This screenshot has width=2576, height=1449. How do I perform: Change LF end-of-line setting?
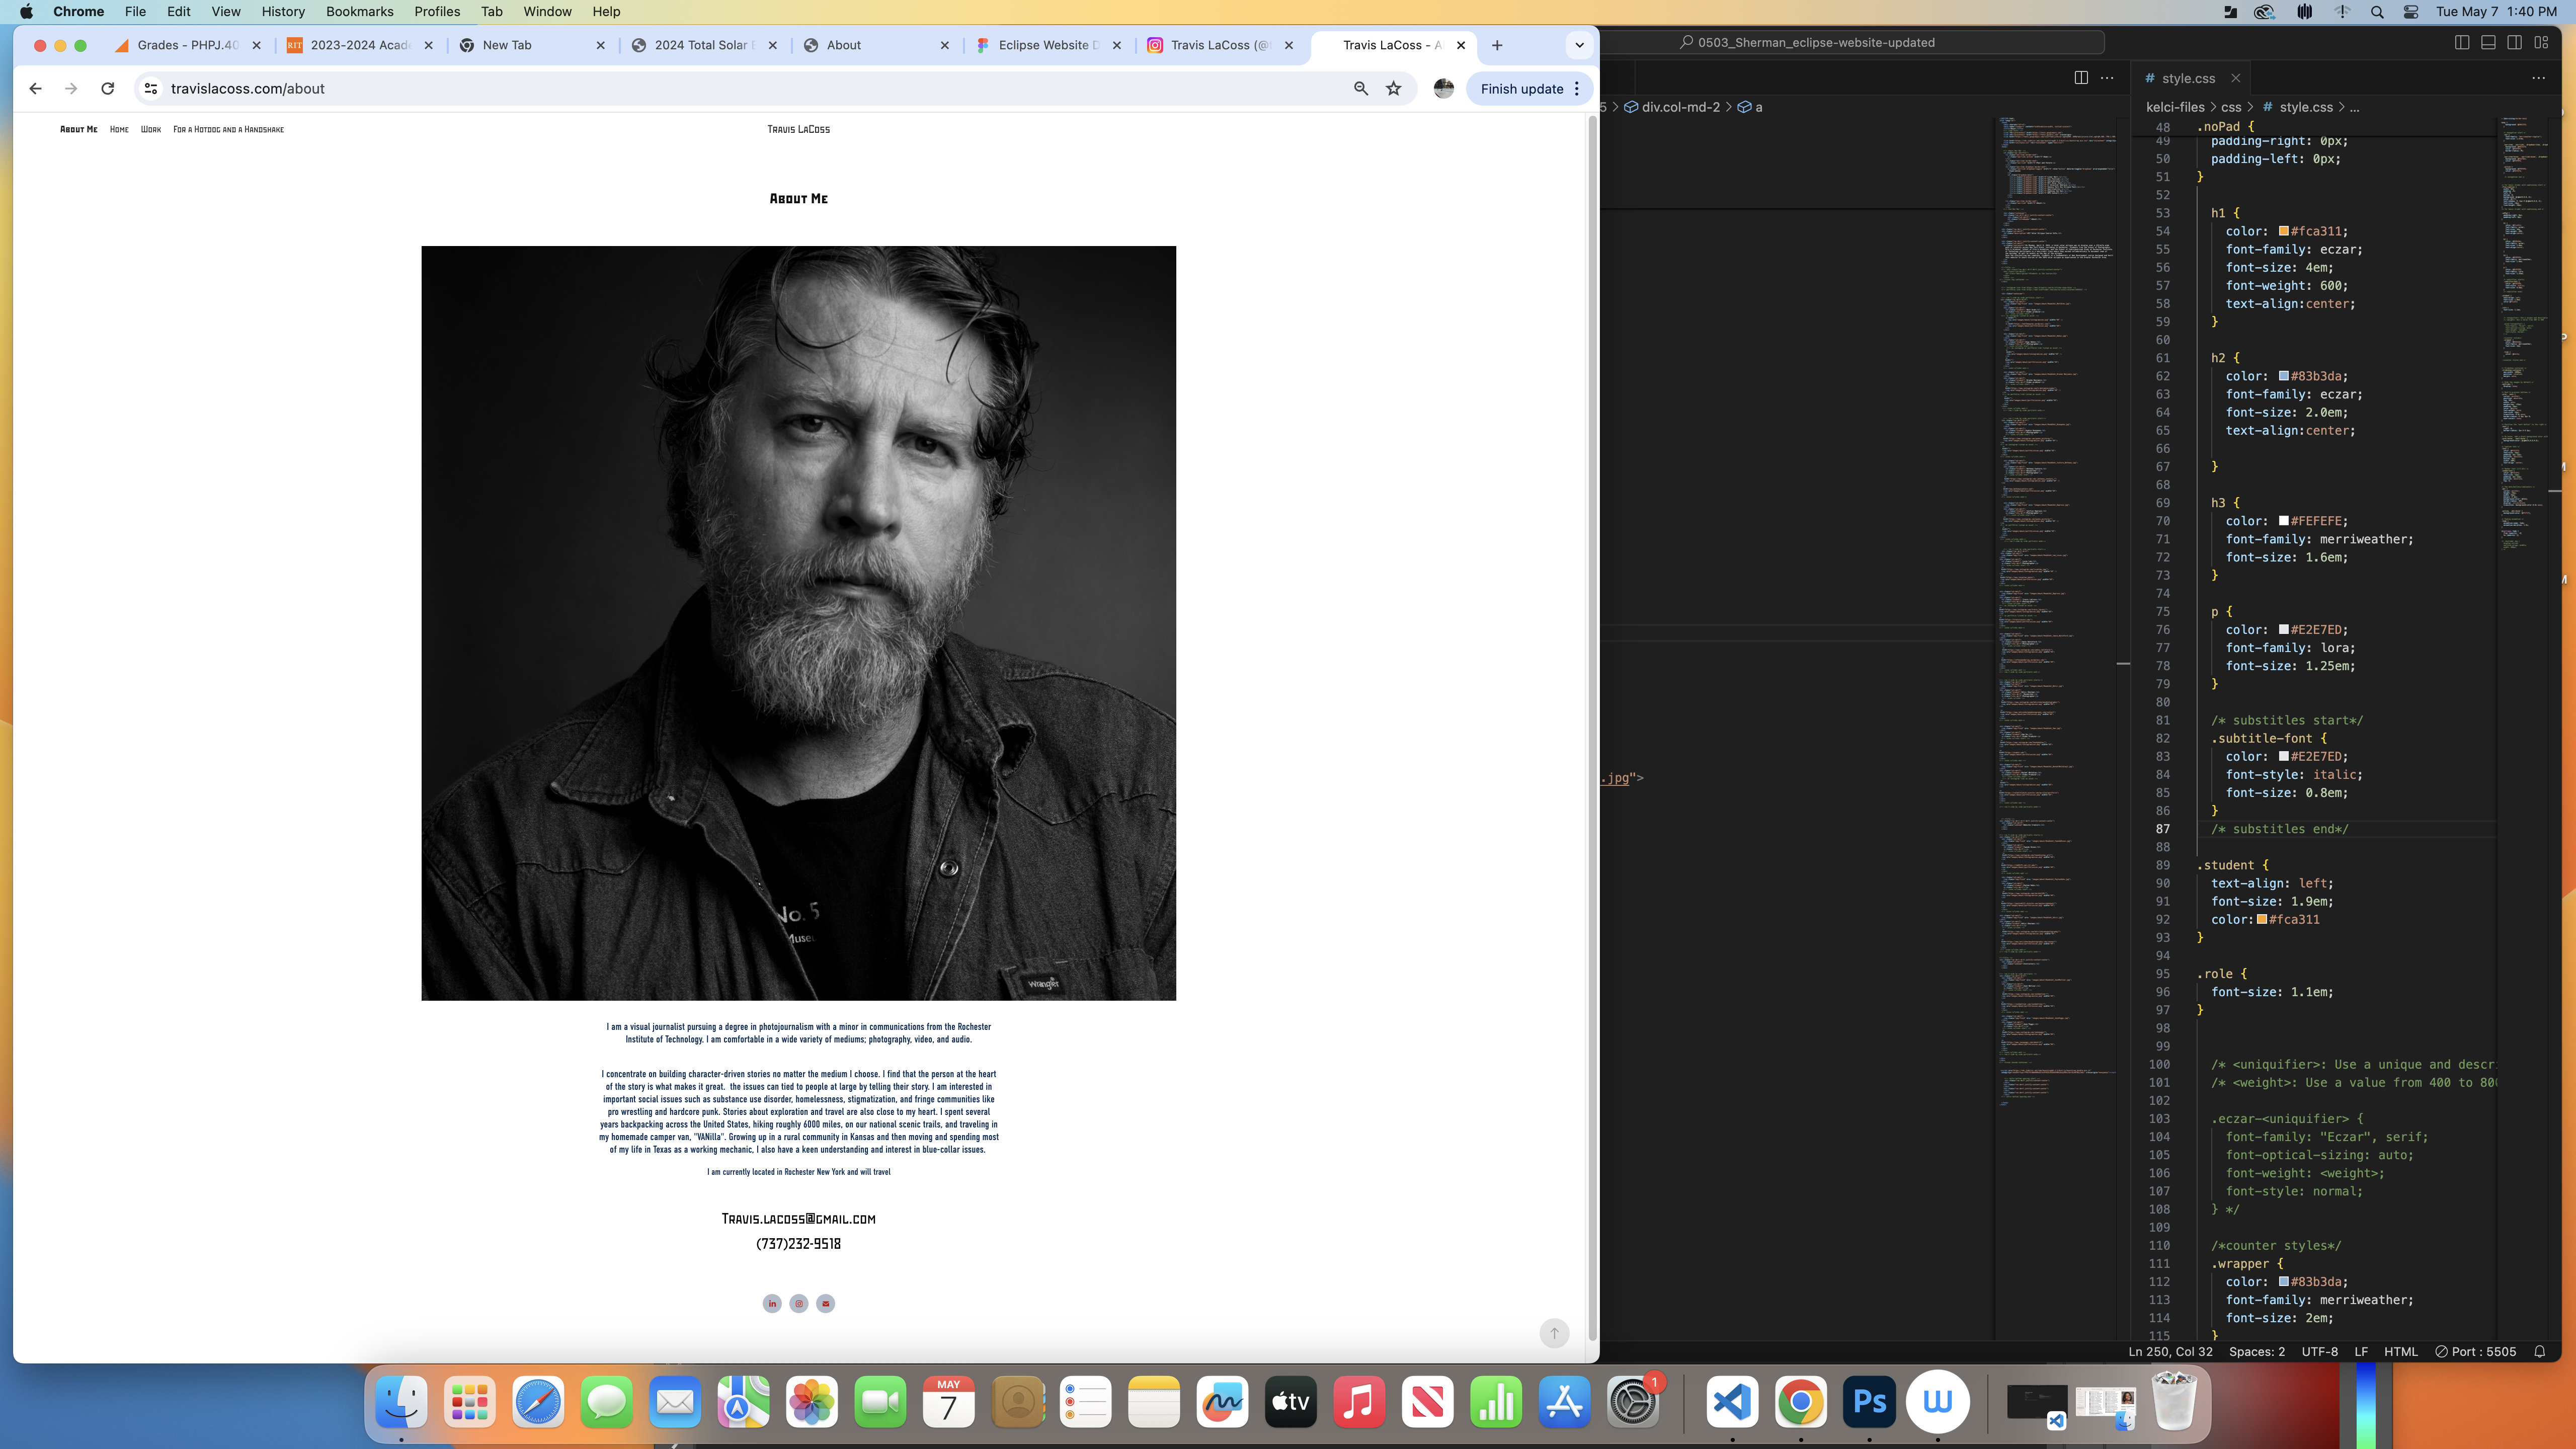[2361, 1351]
